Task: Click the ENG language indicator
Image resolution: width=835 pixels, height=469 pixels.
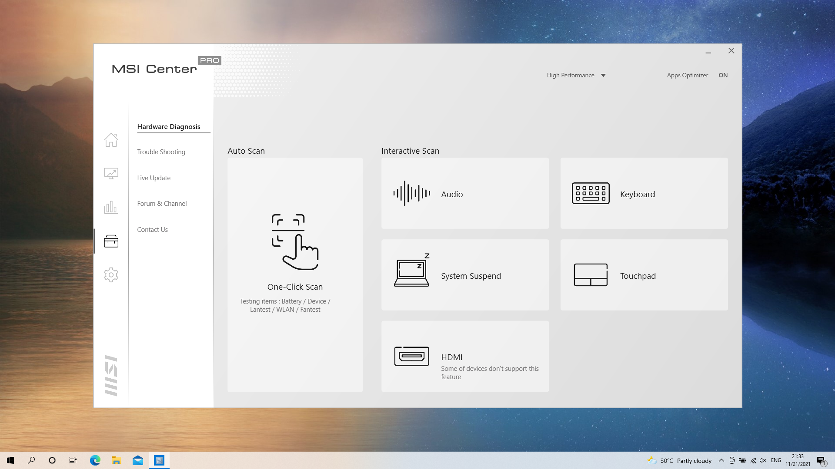Action: pos(776,460)
